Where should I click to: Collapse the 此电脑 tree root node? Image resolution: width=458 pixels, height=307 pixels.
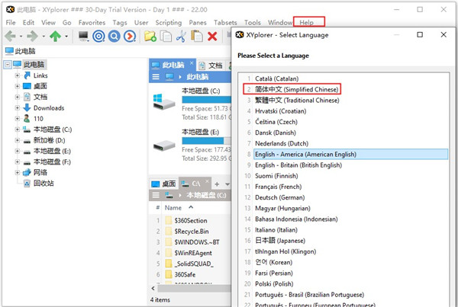(8, 65)
